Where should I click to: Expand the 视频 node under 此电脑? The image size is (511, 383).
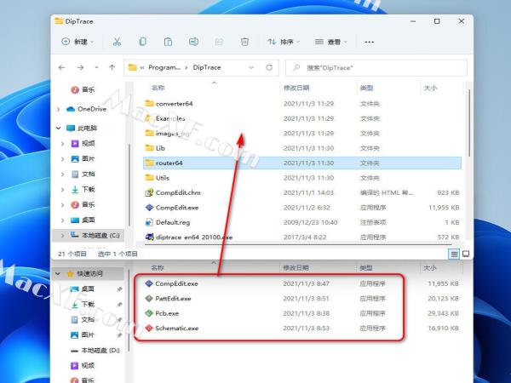click(x=62, y=143)
